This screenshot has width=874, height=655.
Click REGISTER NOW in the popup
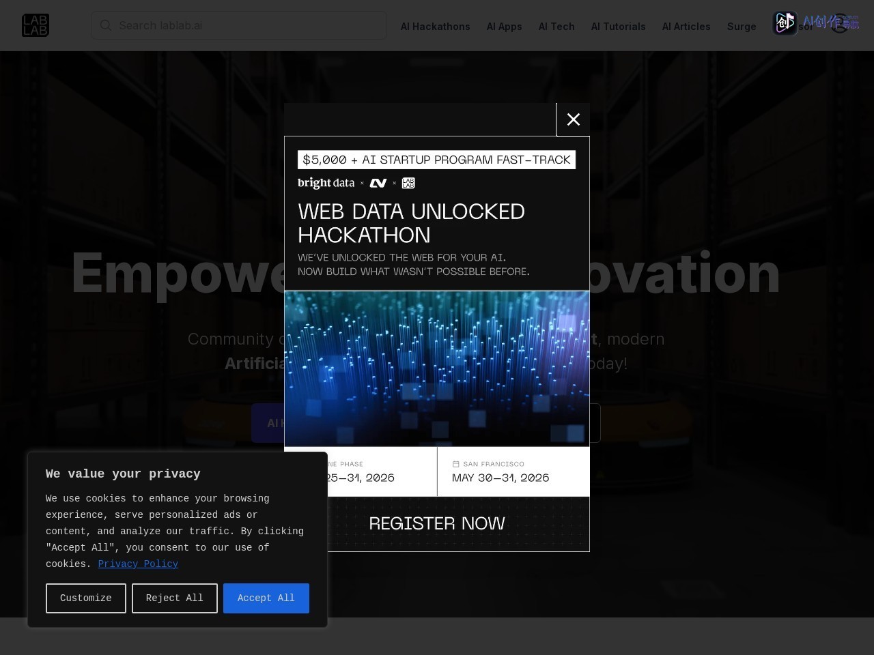click(437, 523)
